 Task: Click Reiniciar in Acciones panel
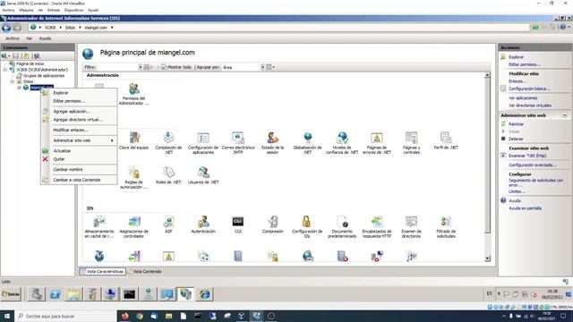[516, 124]
